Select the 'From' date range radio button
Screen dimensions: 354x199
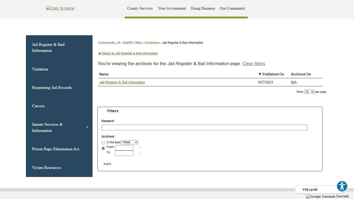pos(103,148)
